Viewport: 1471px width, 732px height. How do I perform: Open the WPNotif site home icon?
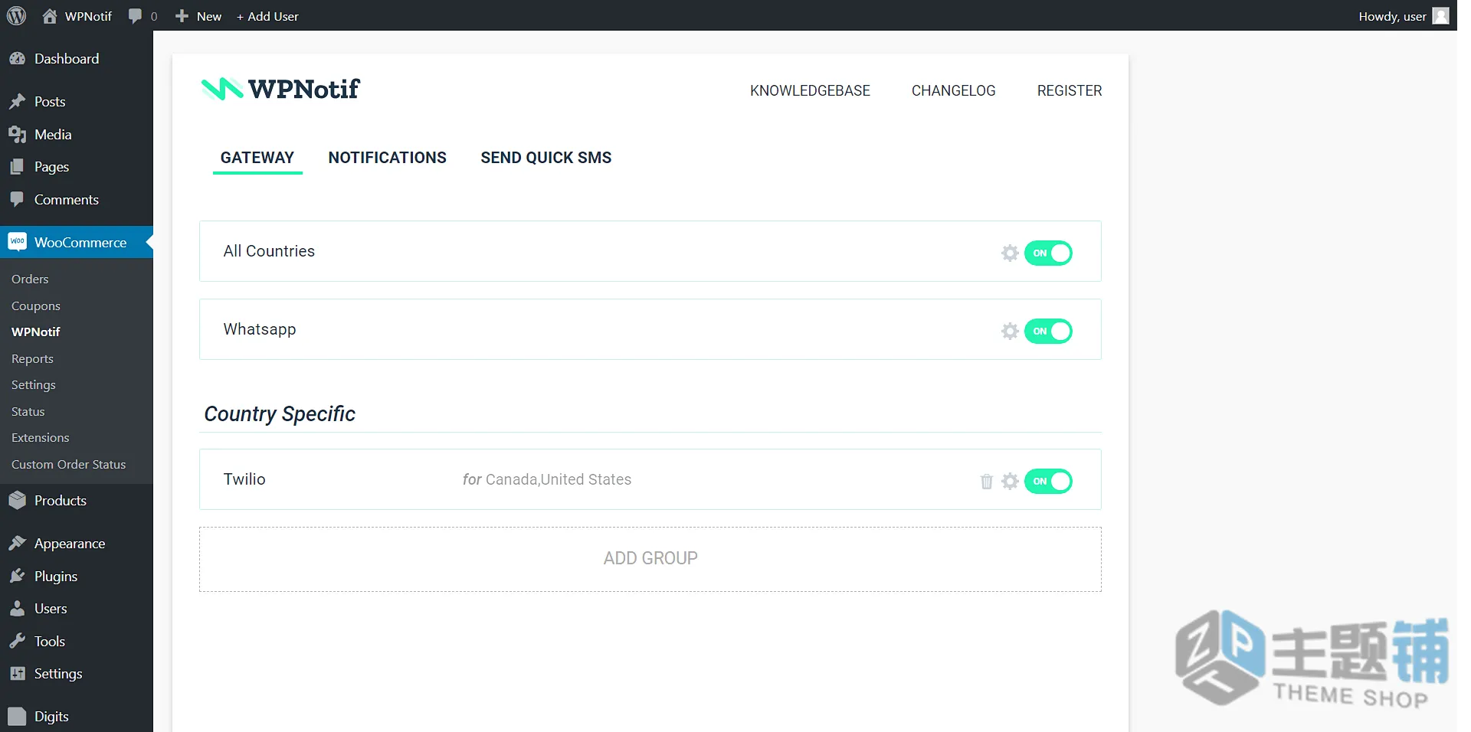point(50,16)
